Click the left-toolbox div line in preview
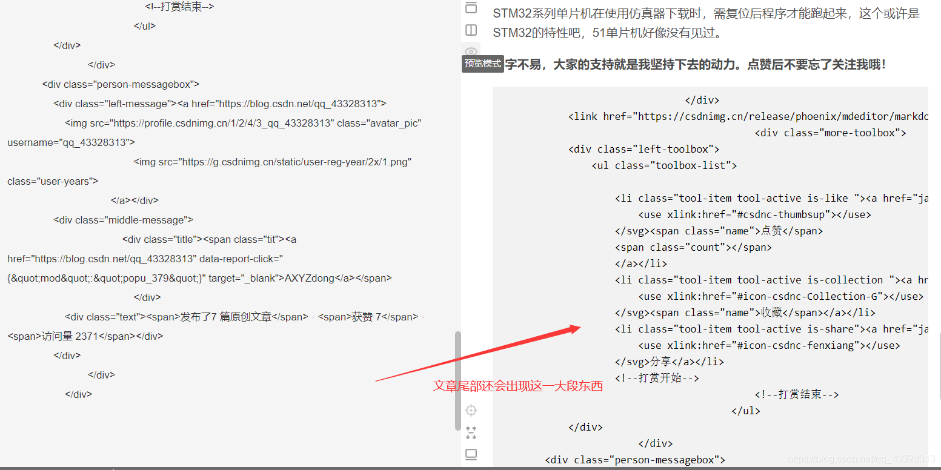 [x=643, y=149]
